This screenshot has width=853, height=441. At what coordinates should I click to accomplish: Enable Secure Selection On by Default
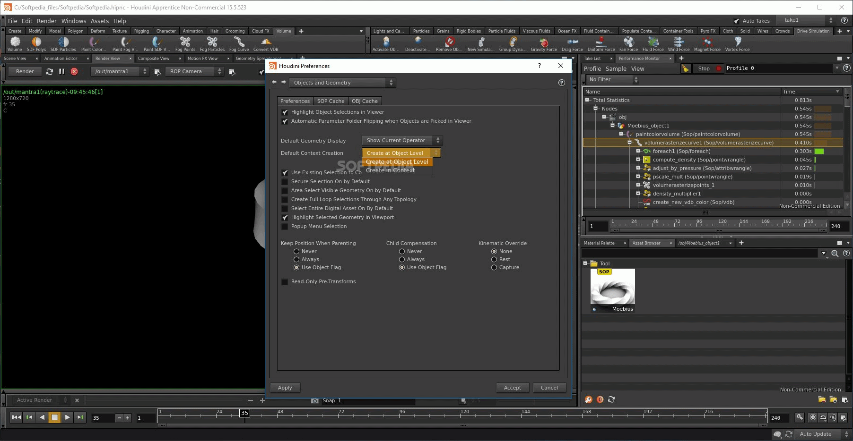(285, 182)
